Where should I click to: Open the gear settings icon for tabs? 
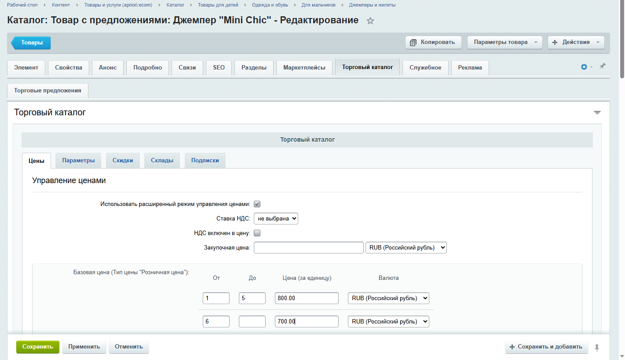click(x=584, y=67)
